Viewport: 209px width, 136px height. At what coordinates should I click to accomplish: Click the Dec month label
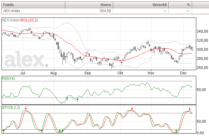coord(184,73)
